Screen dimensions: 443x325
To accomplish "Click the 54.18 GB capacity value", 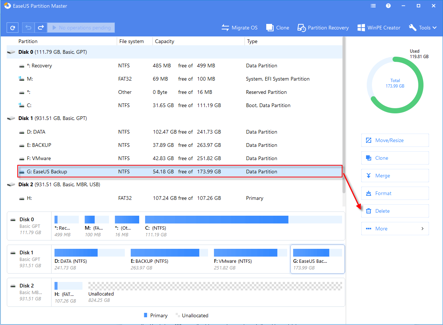I will tap(163, 172).
